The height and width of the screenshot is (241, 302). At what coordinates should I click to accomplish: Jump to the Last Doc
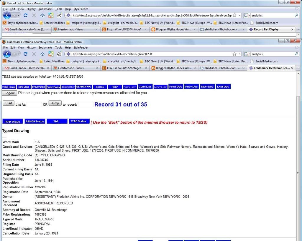[223, 87]
